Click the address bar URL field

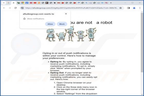point(72,8)
